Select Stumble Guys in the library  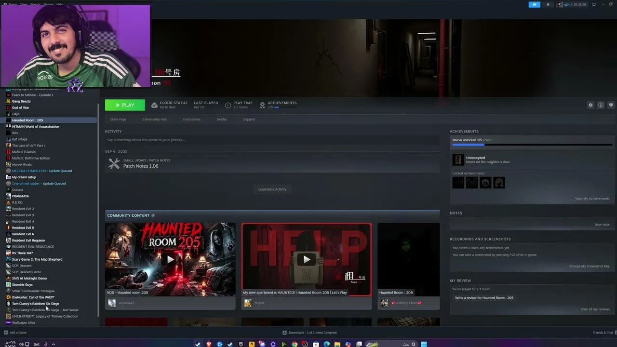[22, 285]
